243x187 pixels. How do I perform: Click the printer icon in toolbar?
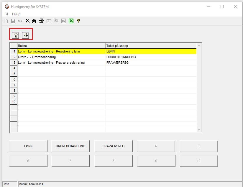(41, 21)
